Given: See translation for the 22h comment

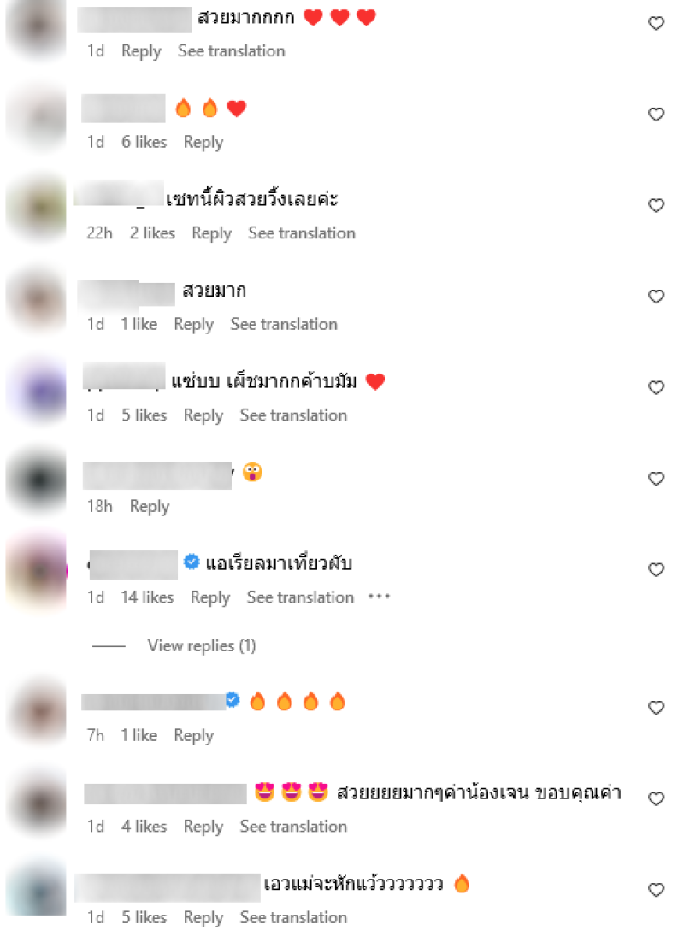Looking at the screenshot, I should click(301, 233).
